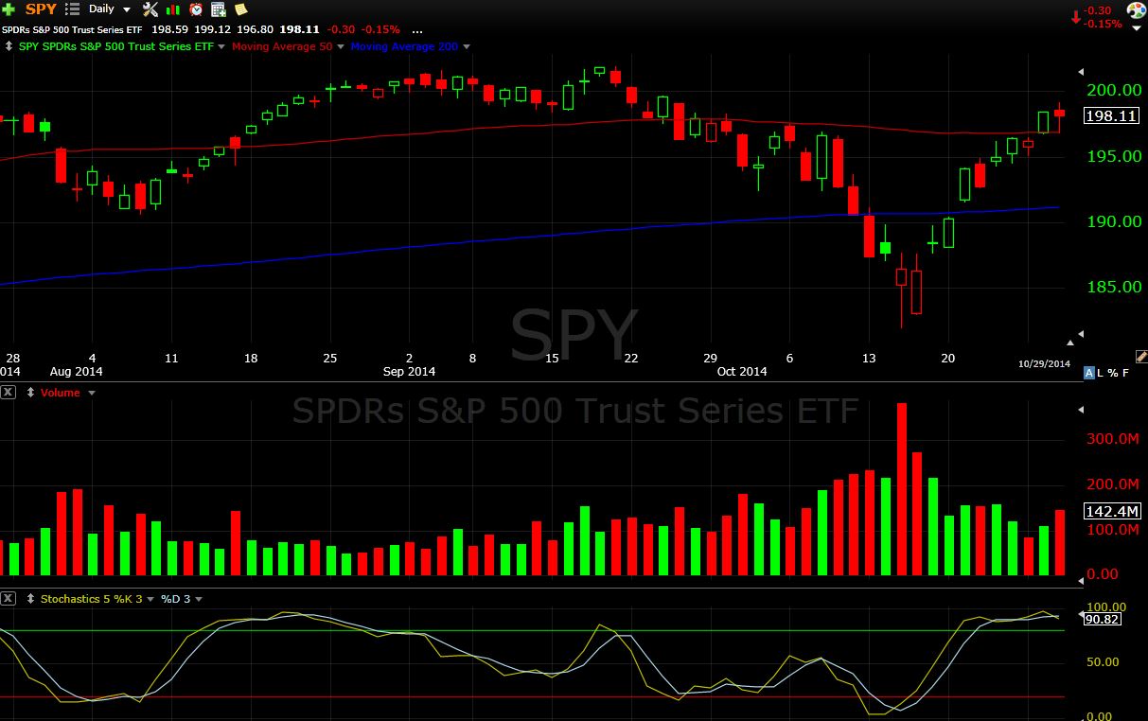The height and width of the screenshot is (721, 1148).
Task: Expand the Volume indicator dropdown
Action: tap(91, 393)
